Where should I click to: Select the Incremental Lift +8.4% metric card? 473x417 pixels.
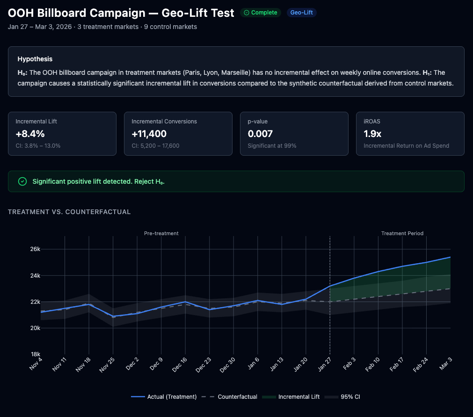click(x=62, y=134)
